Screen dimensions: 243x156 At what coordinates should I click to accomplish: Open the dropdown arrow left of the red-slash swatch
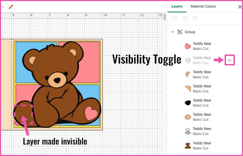point(3,7)
